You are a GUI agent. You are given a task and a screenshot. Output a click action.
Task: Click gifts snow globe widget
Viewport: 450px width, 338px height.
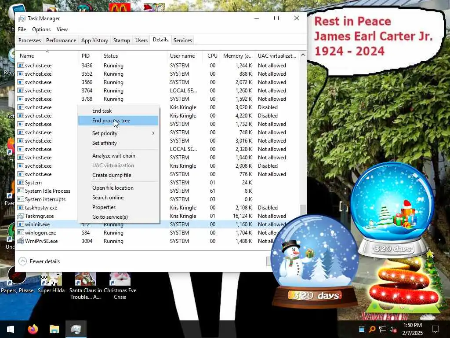tap(392, 210)
